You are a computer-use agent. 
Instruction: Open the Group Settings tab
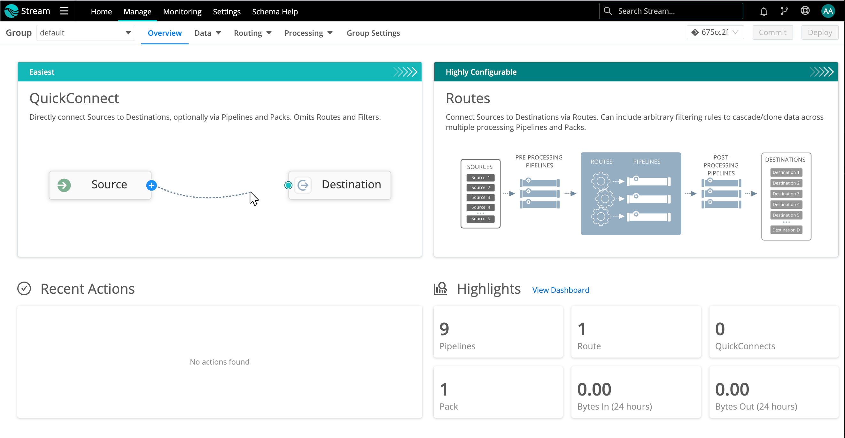coord(373,33)
